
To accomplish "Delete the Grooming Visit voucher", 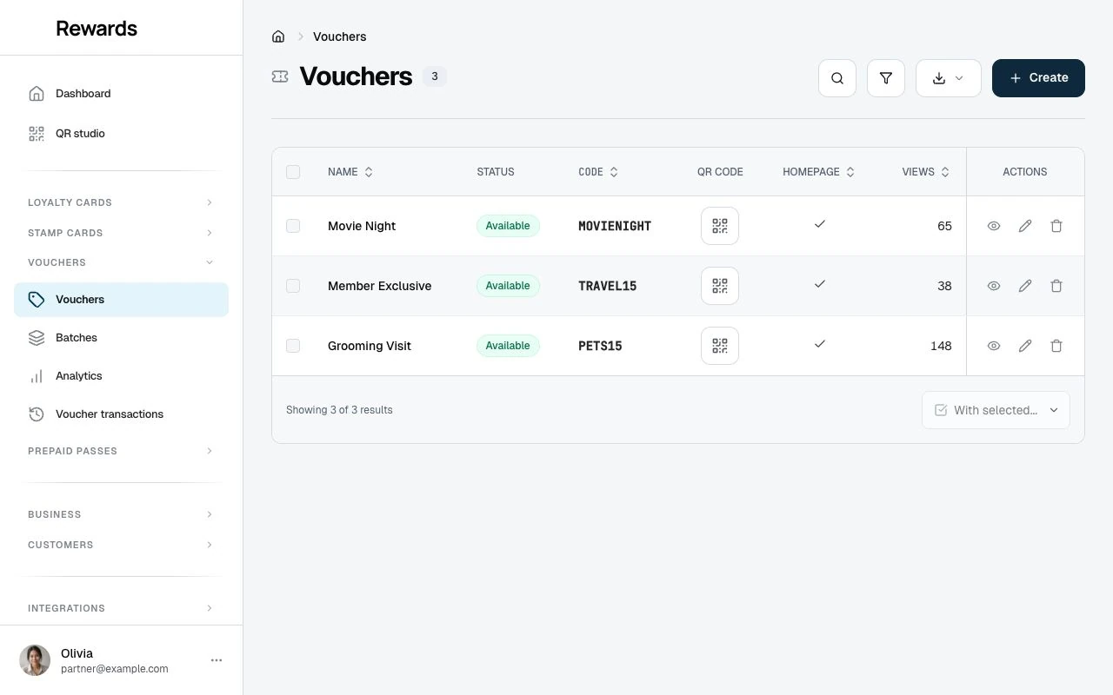I will tap(1056, 346).
